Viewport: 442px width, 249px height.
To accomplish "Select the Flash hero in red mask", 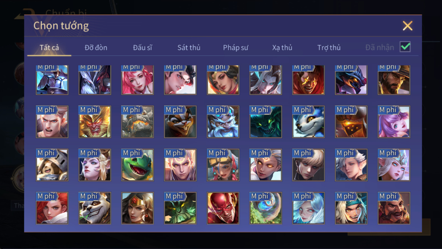I will [x=223, y=208].
